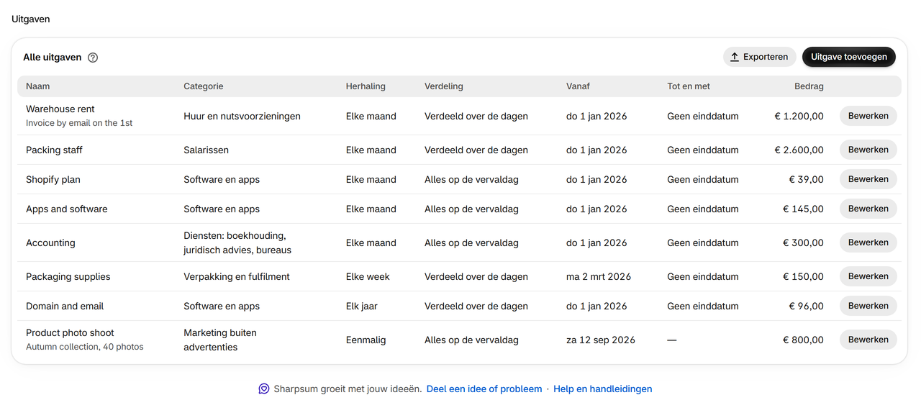Click Bewerken for Packing staff

click(868, 150)
